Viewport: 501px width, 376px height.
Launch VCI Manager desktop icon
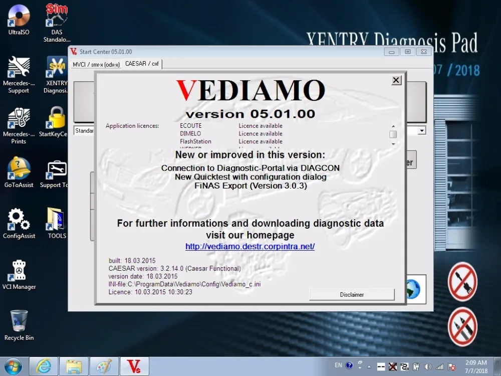click(x=19, y=274)
